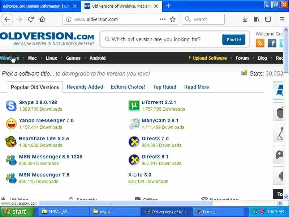Click the Yahoo Messenger smiley icon
Screen dimensions: 289x217
point(11,124)
